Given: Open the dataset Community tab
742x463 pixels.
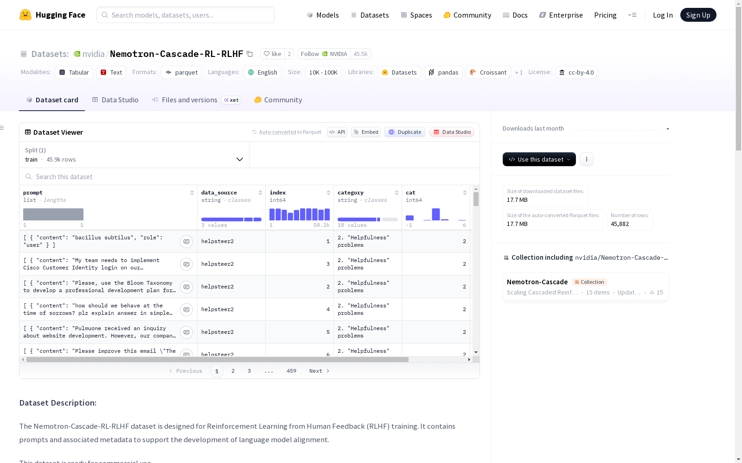Looking at the screenshot, I should [x=278, y=100].
